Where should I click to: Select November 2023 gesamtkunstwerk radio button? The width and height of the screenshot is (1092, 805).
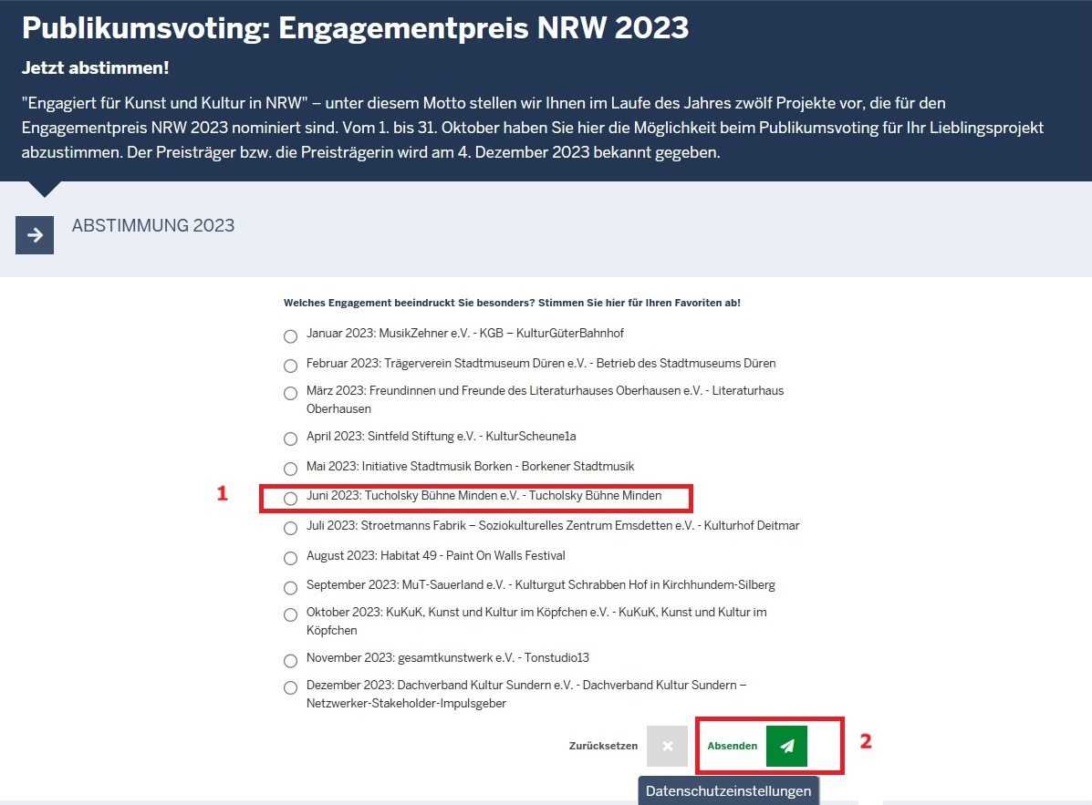(x=290, y=660)
